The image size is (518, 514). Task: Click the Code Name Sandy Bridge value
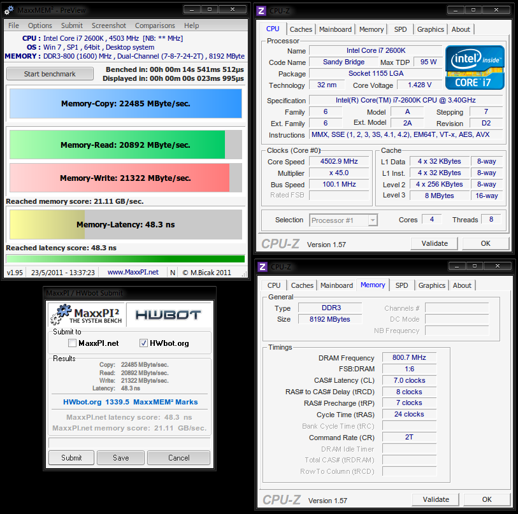(343, 62)
